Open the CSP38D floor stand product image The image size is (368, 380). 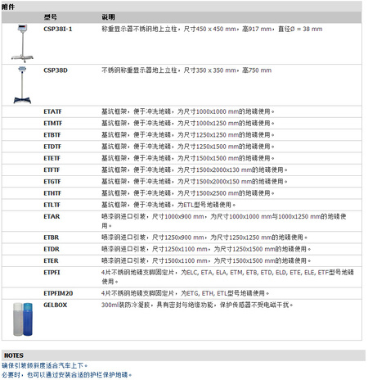[x=22, y=85]
